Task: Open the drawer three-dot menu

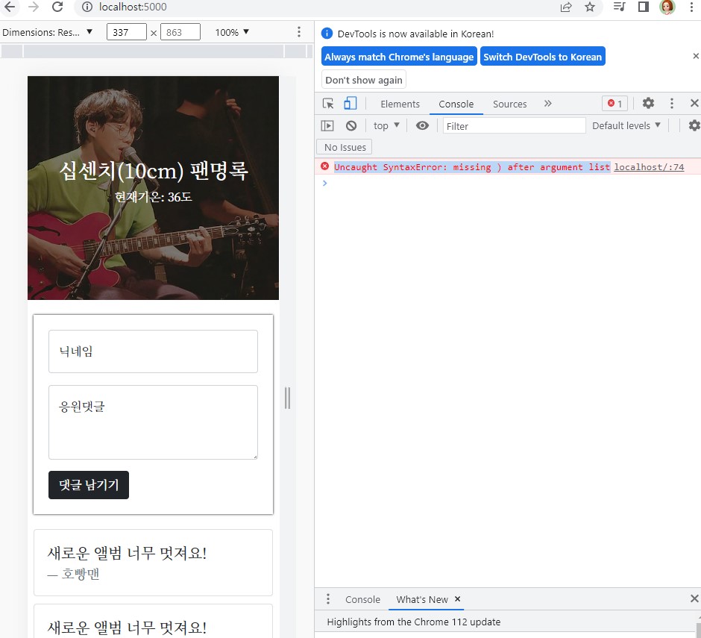Action: [x=328, y=598]
